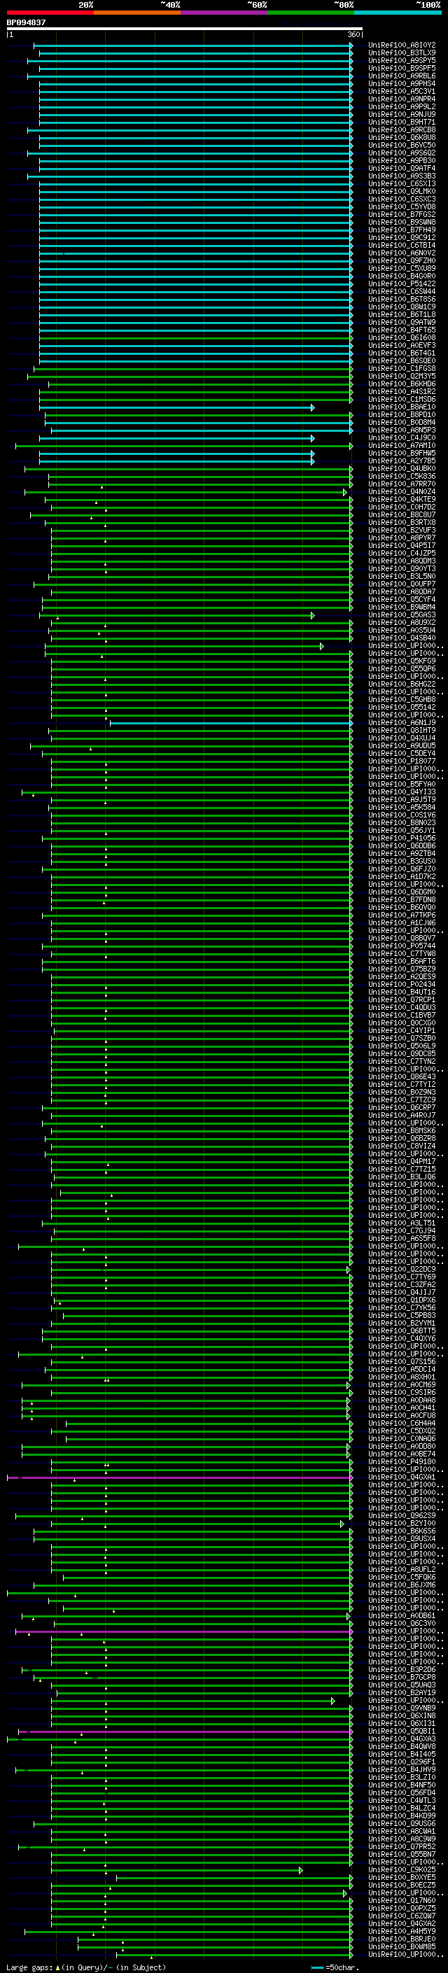
Task: Click the white query sequence bar ending at 360
Action: tap(185, 29)
